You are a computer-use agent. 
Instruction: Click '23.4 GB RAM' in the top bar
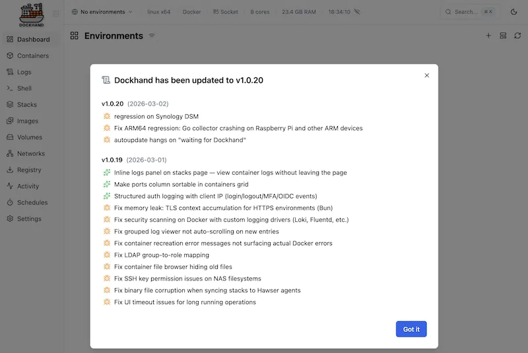[299, 12]
